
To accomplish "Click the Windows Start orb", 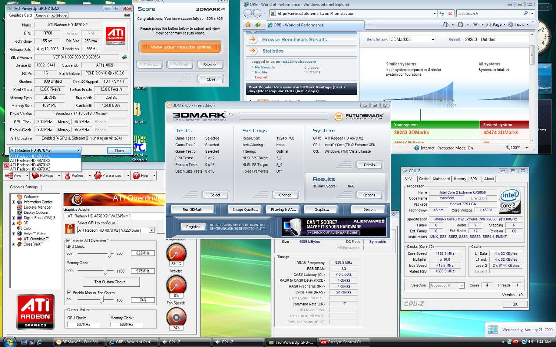I will click(9, 341).
